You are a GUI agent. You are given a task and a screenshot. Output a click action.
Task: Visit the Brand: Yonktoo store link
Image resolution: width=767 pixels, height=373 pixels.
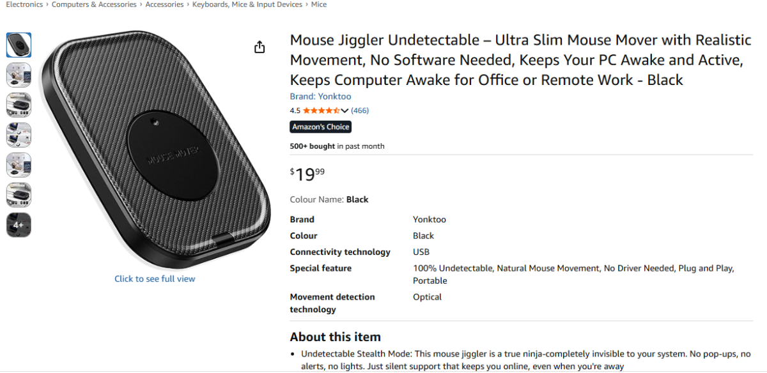point(320,96)
